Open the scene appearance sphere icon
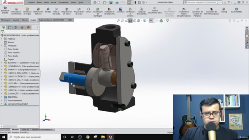Image resolution: width=249 pixels, height=140 pixels. pos(161,21)
